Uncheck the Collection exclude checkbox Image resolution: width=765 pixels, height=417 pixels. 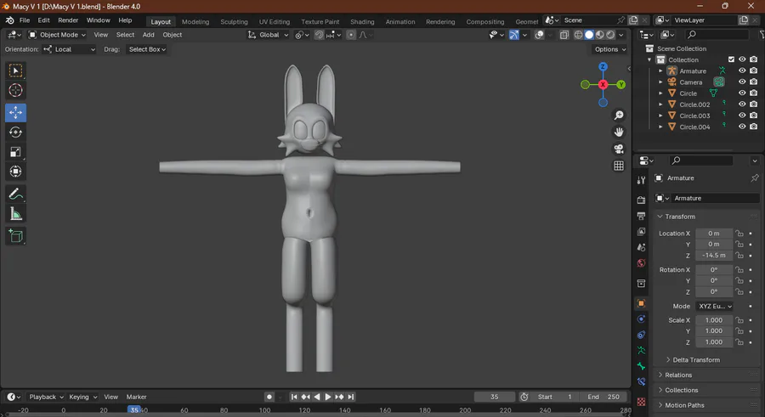pyautogui.click(x=731, y=59)
